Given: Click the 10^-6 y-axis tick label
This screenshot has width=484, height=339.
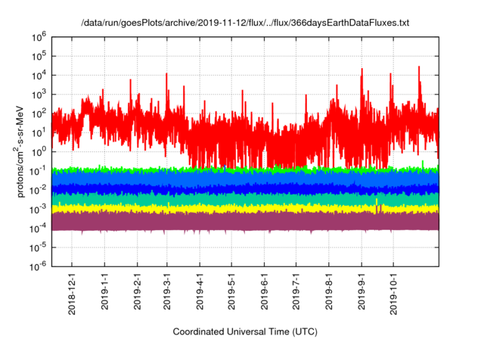Looking at the screenshot, I should pos(39,266).
